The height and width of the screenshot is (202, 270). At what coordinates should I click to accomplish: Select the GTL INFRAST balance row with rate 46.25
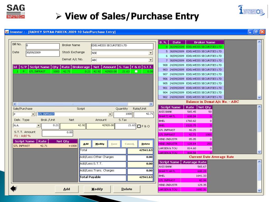185,130
